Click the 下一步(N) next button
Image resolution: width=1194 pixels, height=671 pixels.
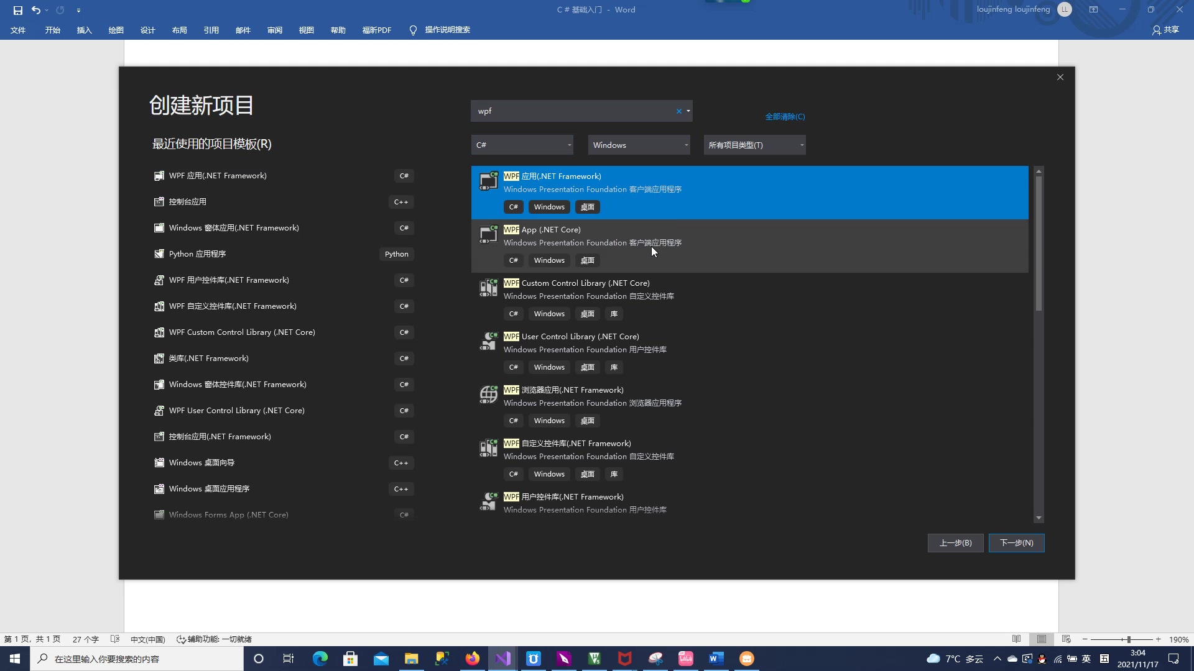click(1016, 543)
